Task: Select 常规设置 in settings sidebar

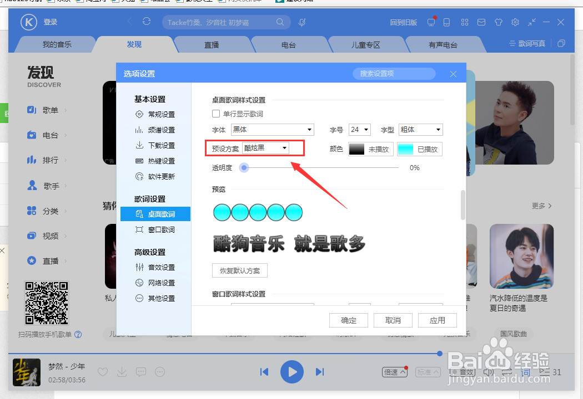Action: (x=155, y=114)
